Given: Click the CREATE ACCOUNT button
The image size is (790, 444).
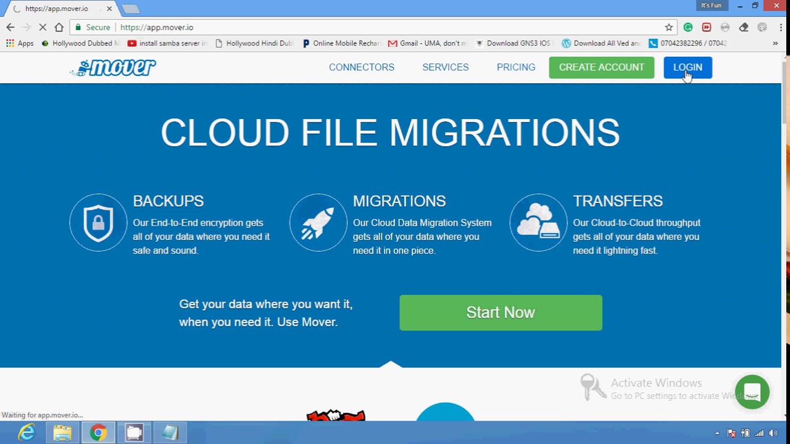Looking at the screenshot, I should (602, 67).
